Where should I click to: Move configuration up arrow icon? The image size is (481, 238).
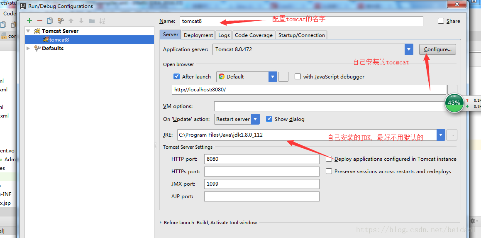[x=71, y=21]
